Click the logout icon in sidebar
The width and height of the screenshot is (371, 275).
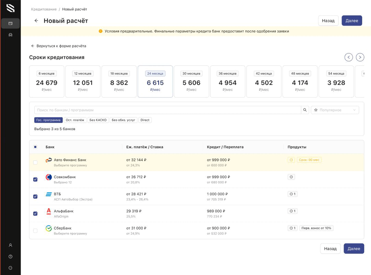pos(10,268)
